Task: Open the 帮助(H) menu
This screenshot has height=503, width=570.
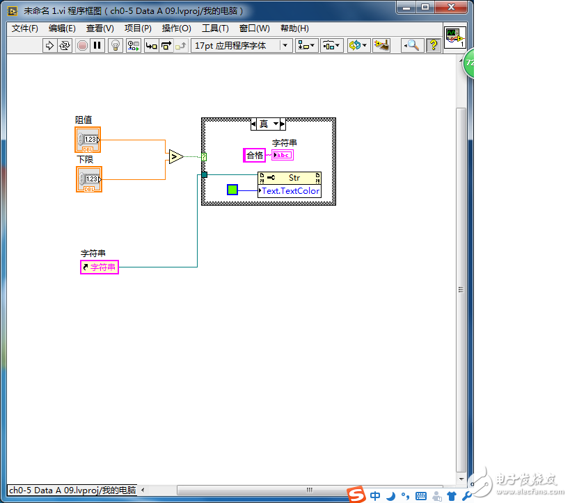Action: click(294, 28)
